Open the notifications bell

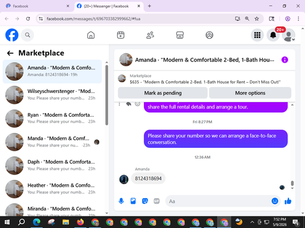point(273,35)
